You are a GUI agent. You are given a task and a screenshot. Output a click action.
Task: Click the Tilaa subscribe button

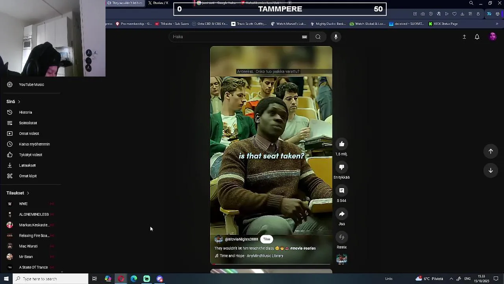267,239
